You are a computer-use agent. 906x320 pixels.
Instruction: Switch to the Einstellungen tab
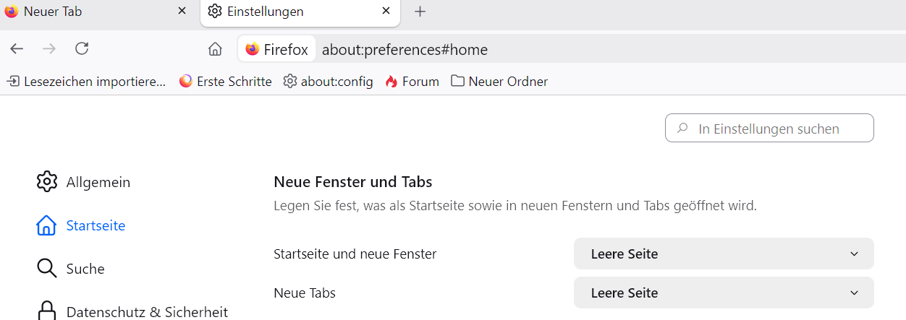[289, 12]
